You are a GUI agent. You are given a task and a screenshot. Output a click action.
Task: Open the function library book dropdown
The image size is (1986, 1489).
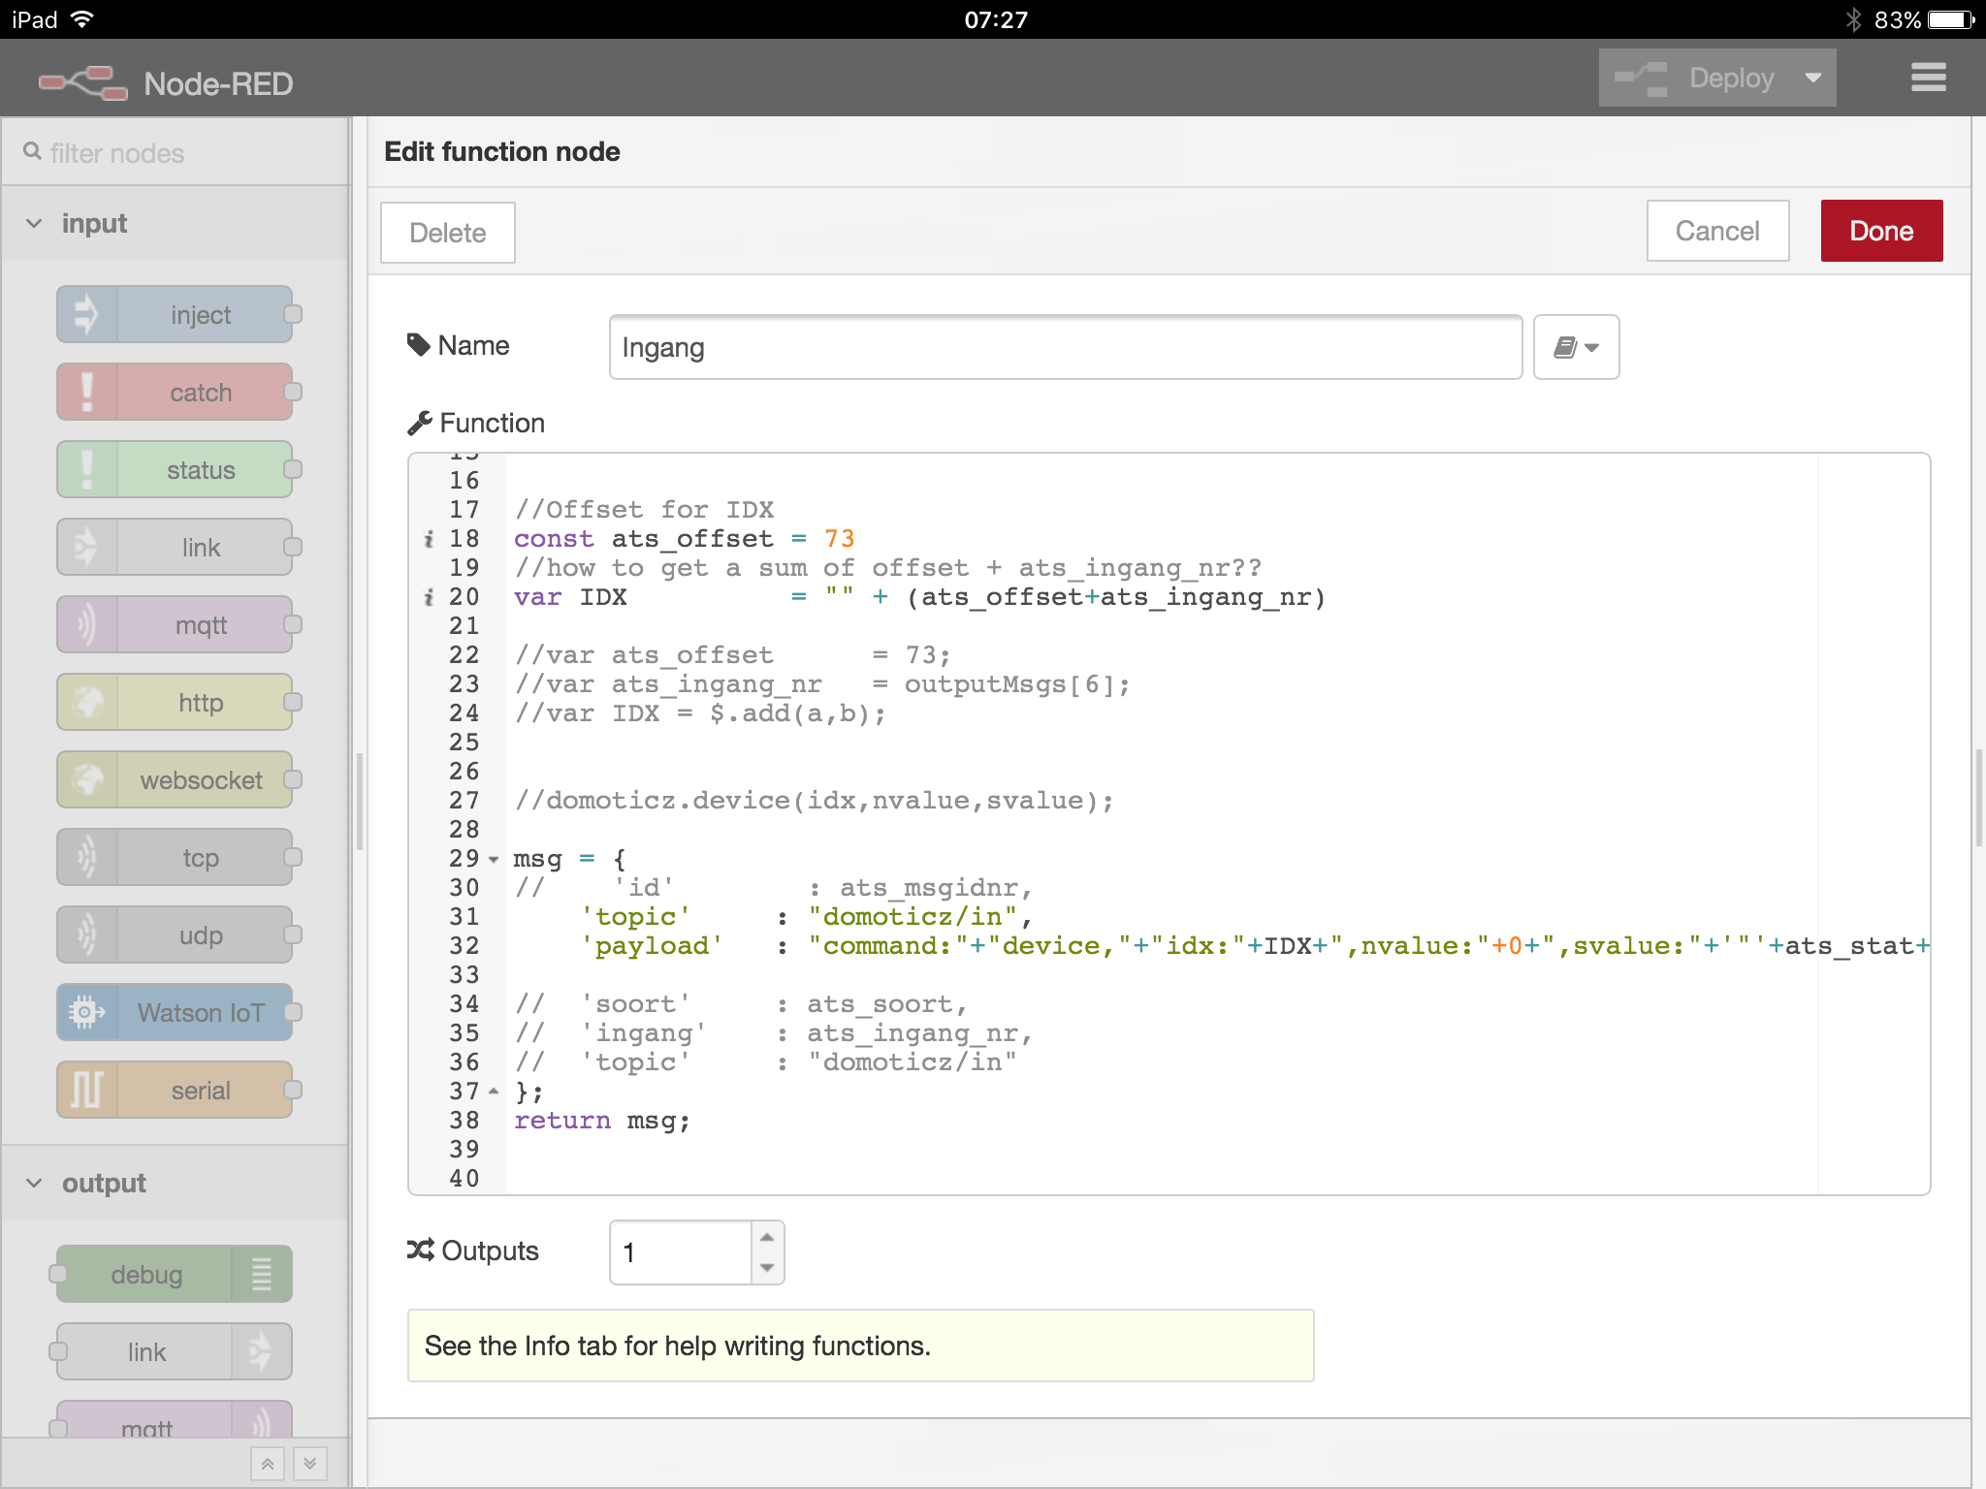(x=1577, y=347)
